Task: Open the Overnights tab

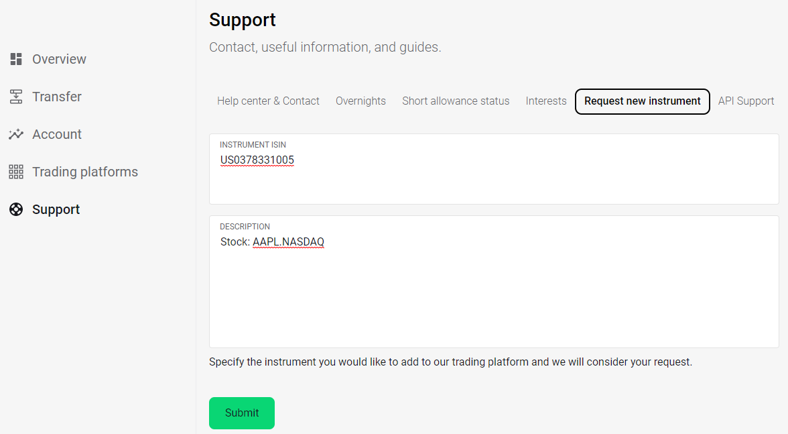Action: 360,101
